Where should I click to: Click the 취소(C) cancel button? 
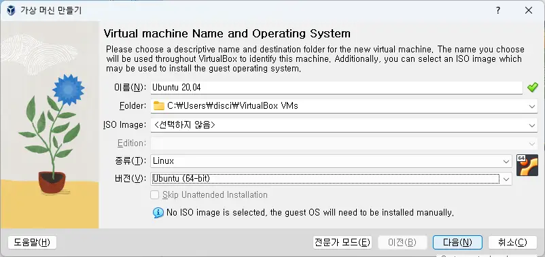tap(512, 243)
